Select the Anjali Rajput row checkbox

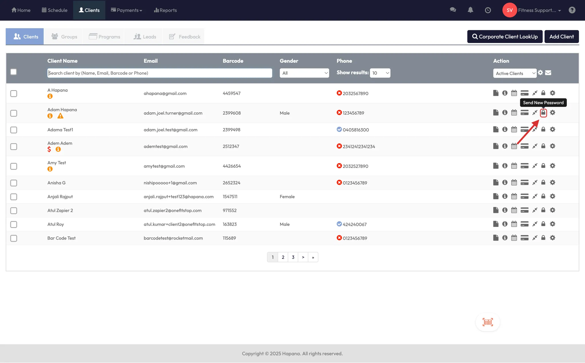point(14,197)
